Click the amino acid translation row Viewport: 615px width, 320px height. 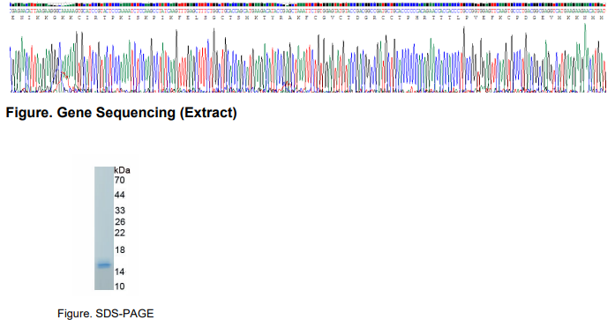(x=307, y=18)
